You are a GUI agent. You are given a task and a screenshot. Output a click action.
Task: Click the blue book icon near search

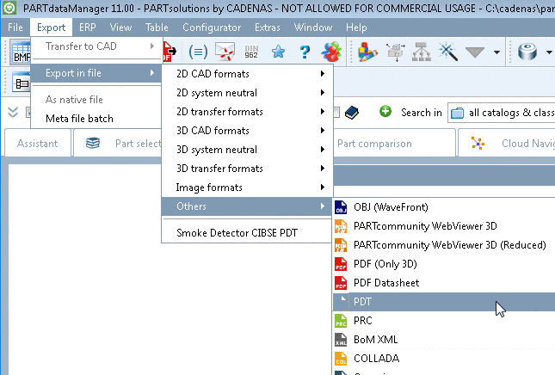(x=352, y=113)
